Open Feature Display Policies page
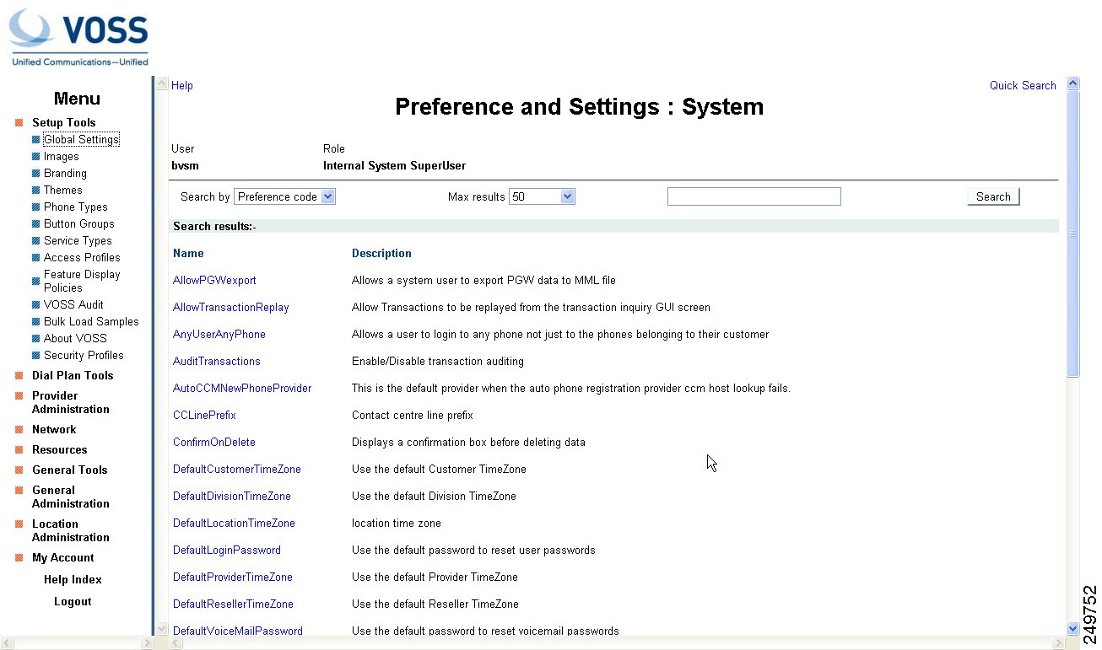Viewport: 1102px width, 650px height. tap(82, 281)
